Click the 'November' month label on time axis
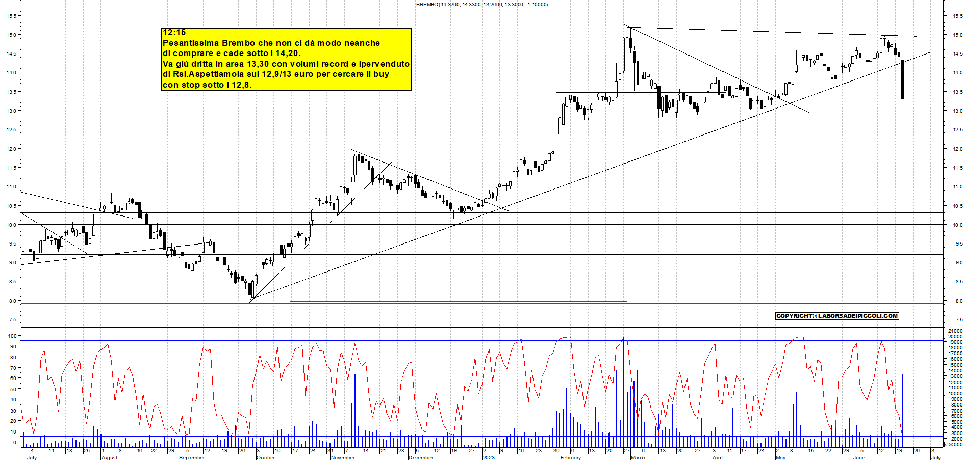 tap(343, 457)
